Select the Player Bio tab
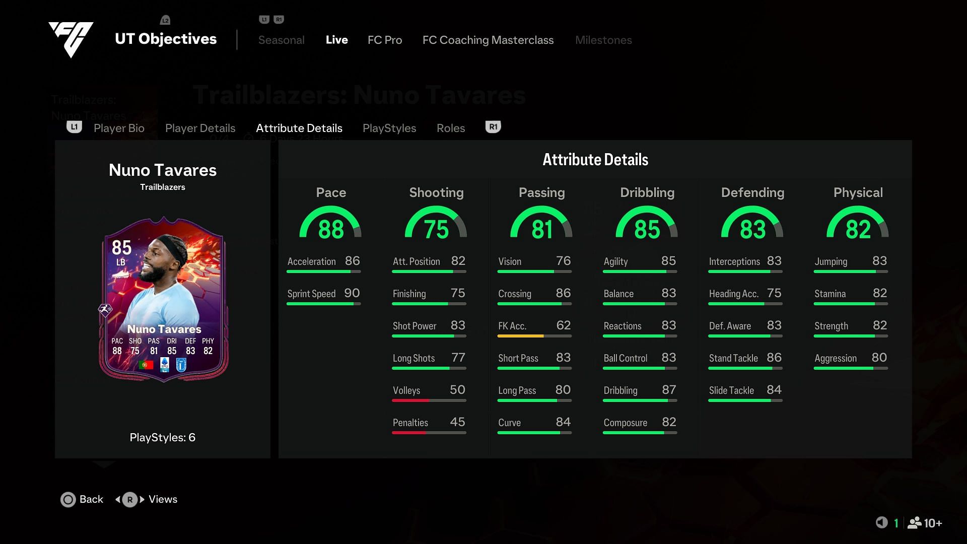 (x=119, y=127)
